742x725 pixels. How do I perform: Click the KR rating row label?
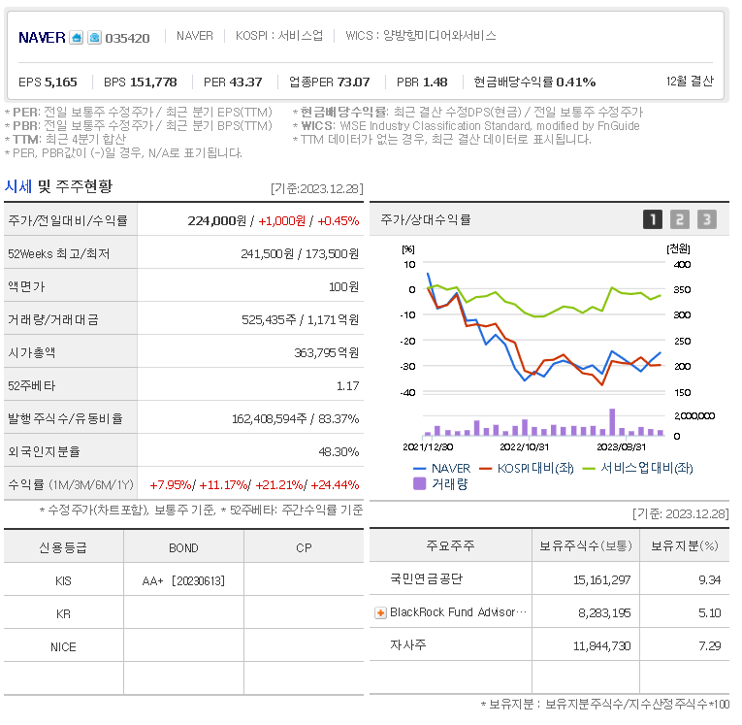coord(63,614)
